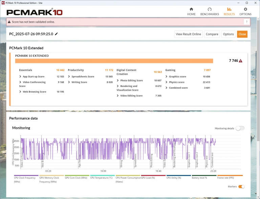Disable the Markers toggle
The image size is (260, 199).
click(241, 186)
